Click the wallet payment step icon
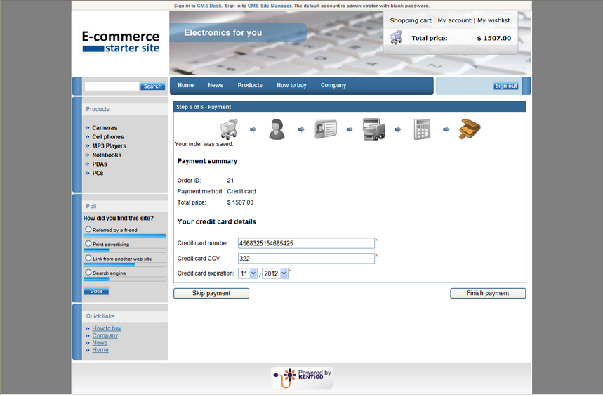 pos(470,129)
